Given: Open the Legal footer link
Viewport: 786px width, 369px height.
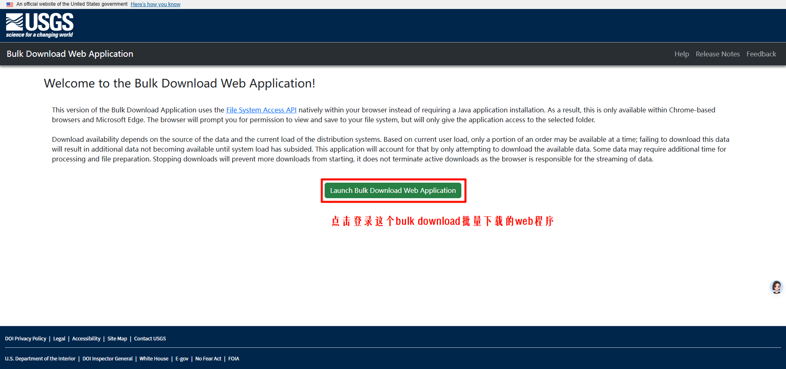Looking at the screenshot, I should click(59, 339).
